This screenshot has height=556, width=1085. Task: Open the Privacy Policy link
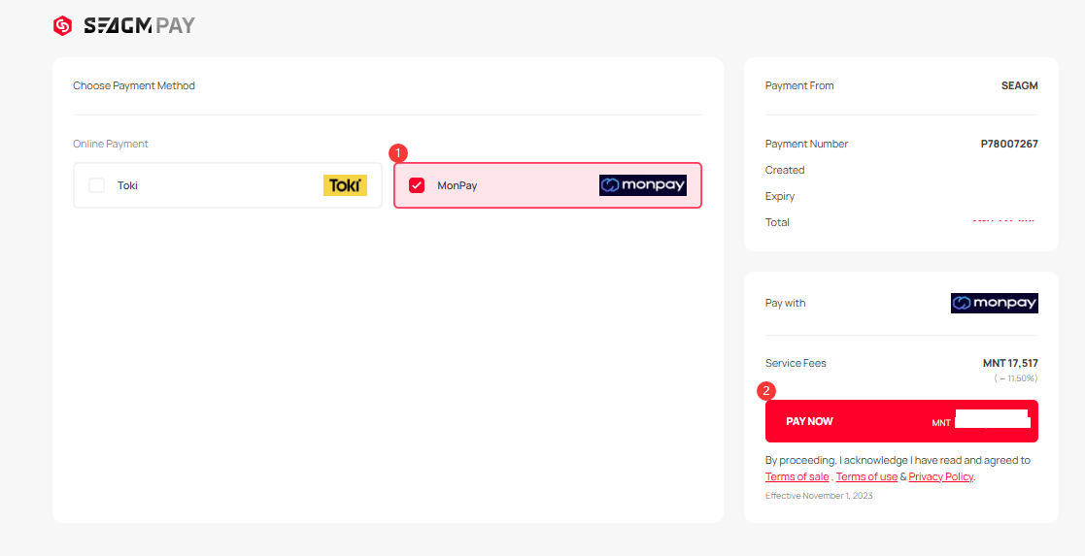coord(940,476)
